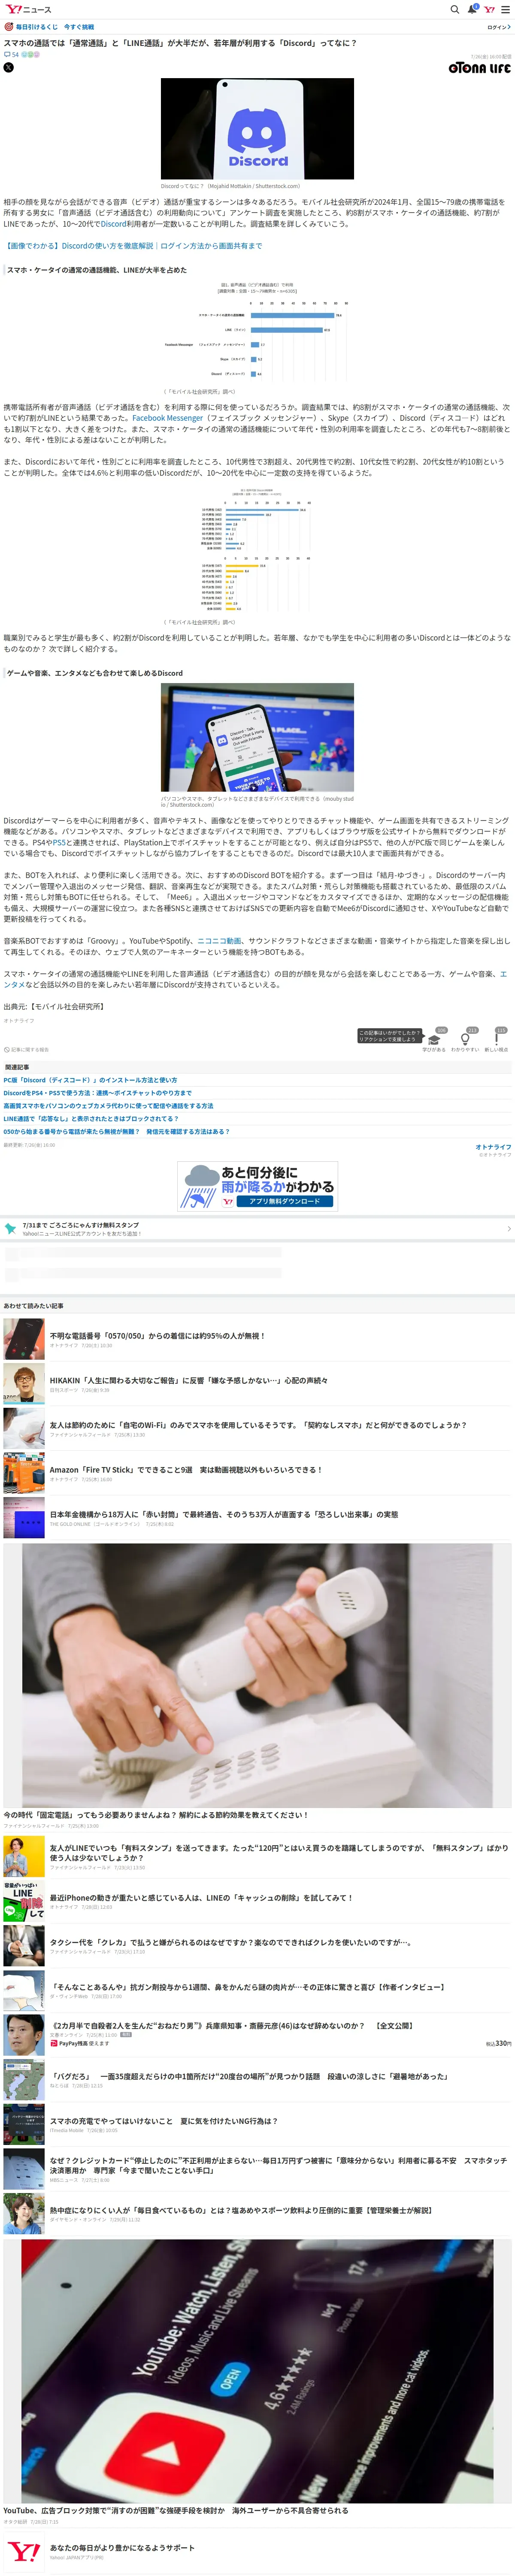The image size is (515, 2576).
Task: Open HIKAKIN article thumbnail
Action: (24, 1384)
